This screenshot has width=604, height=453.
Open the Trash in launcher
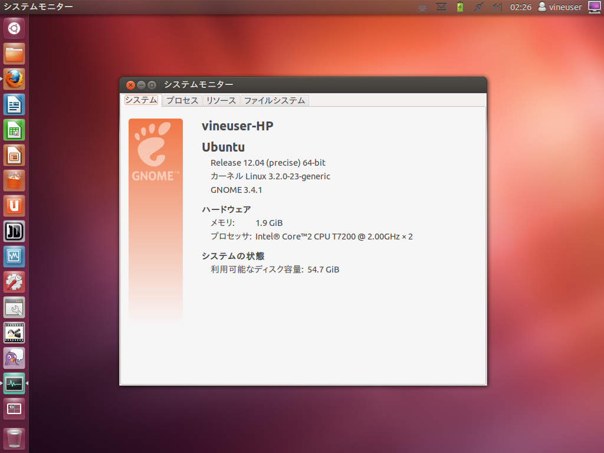pos(14,438)
